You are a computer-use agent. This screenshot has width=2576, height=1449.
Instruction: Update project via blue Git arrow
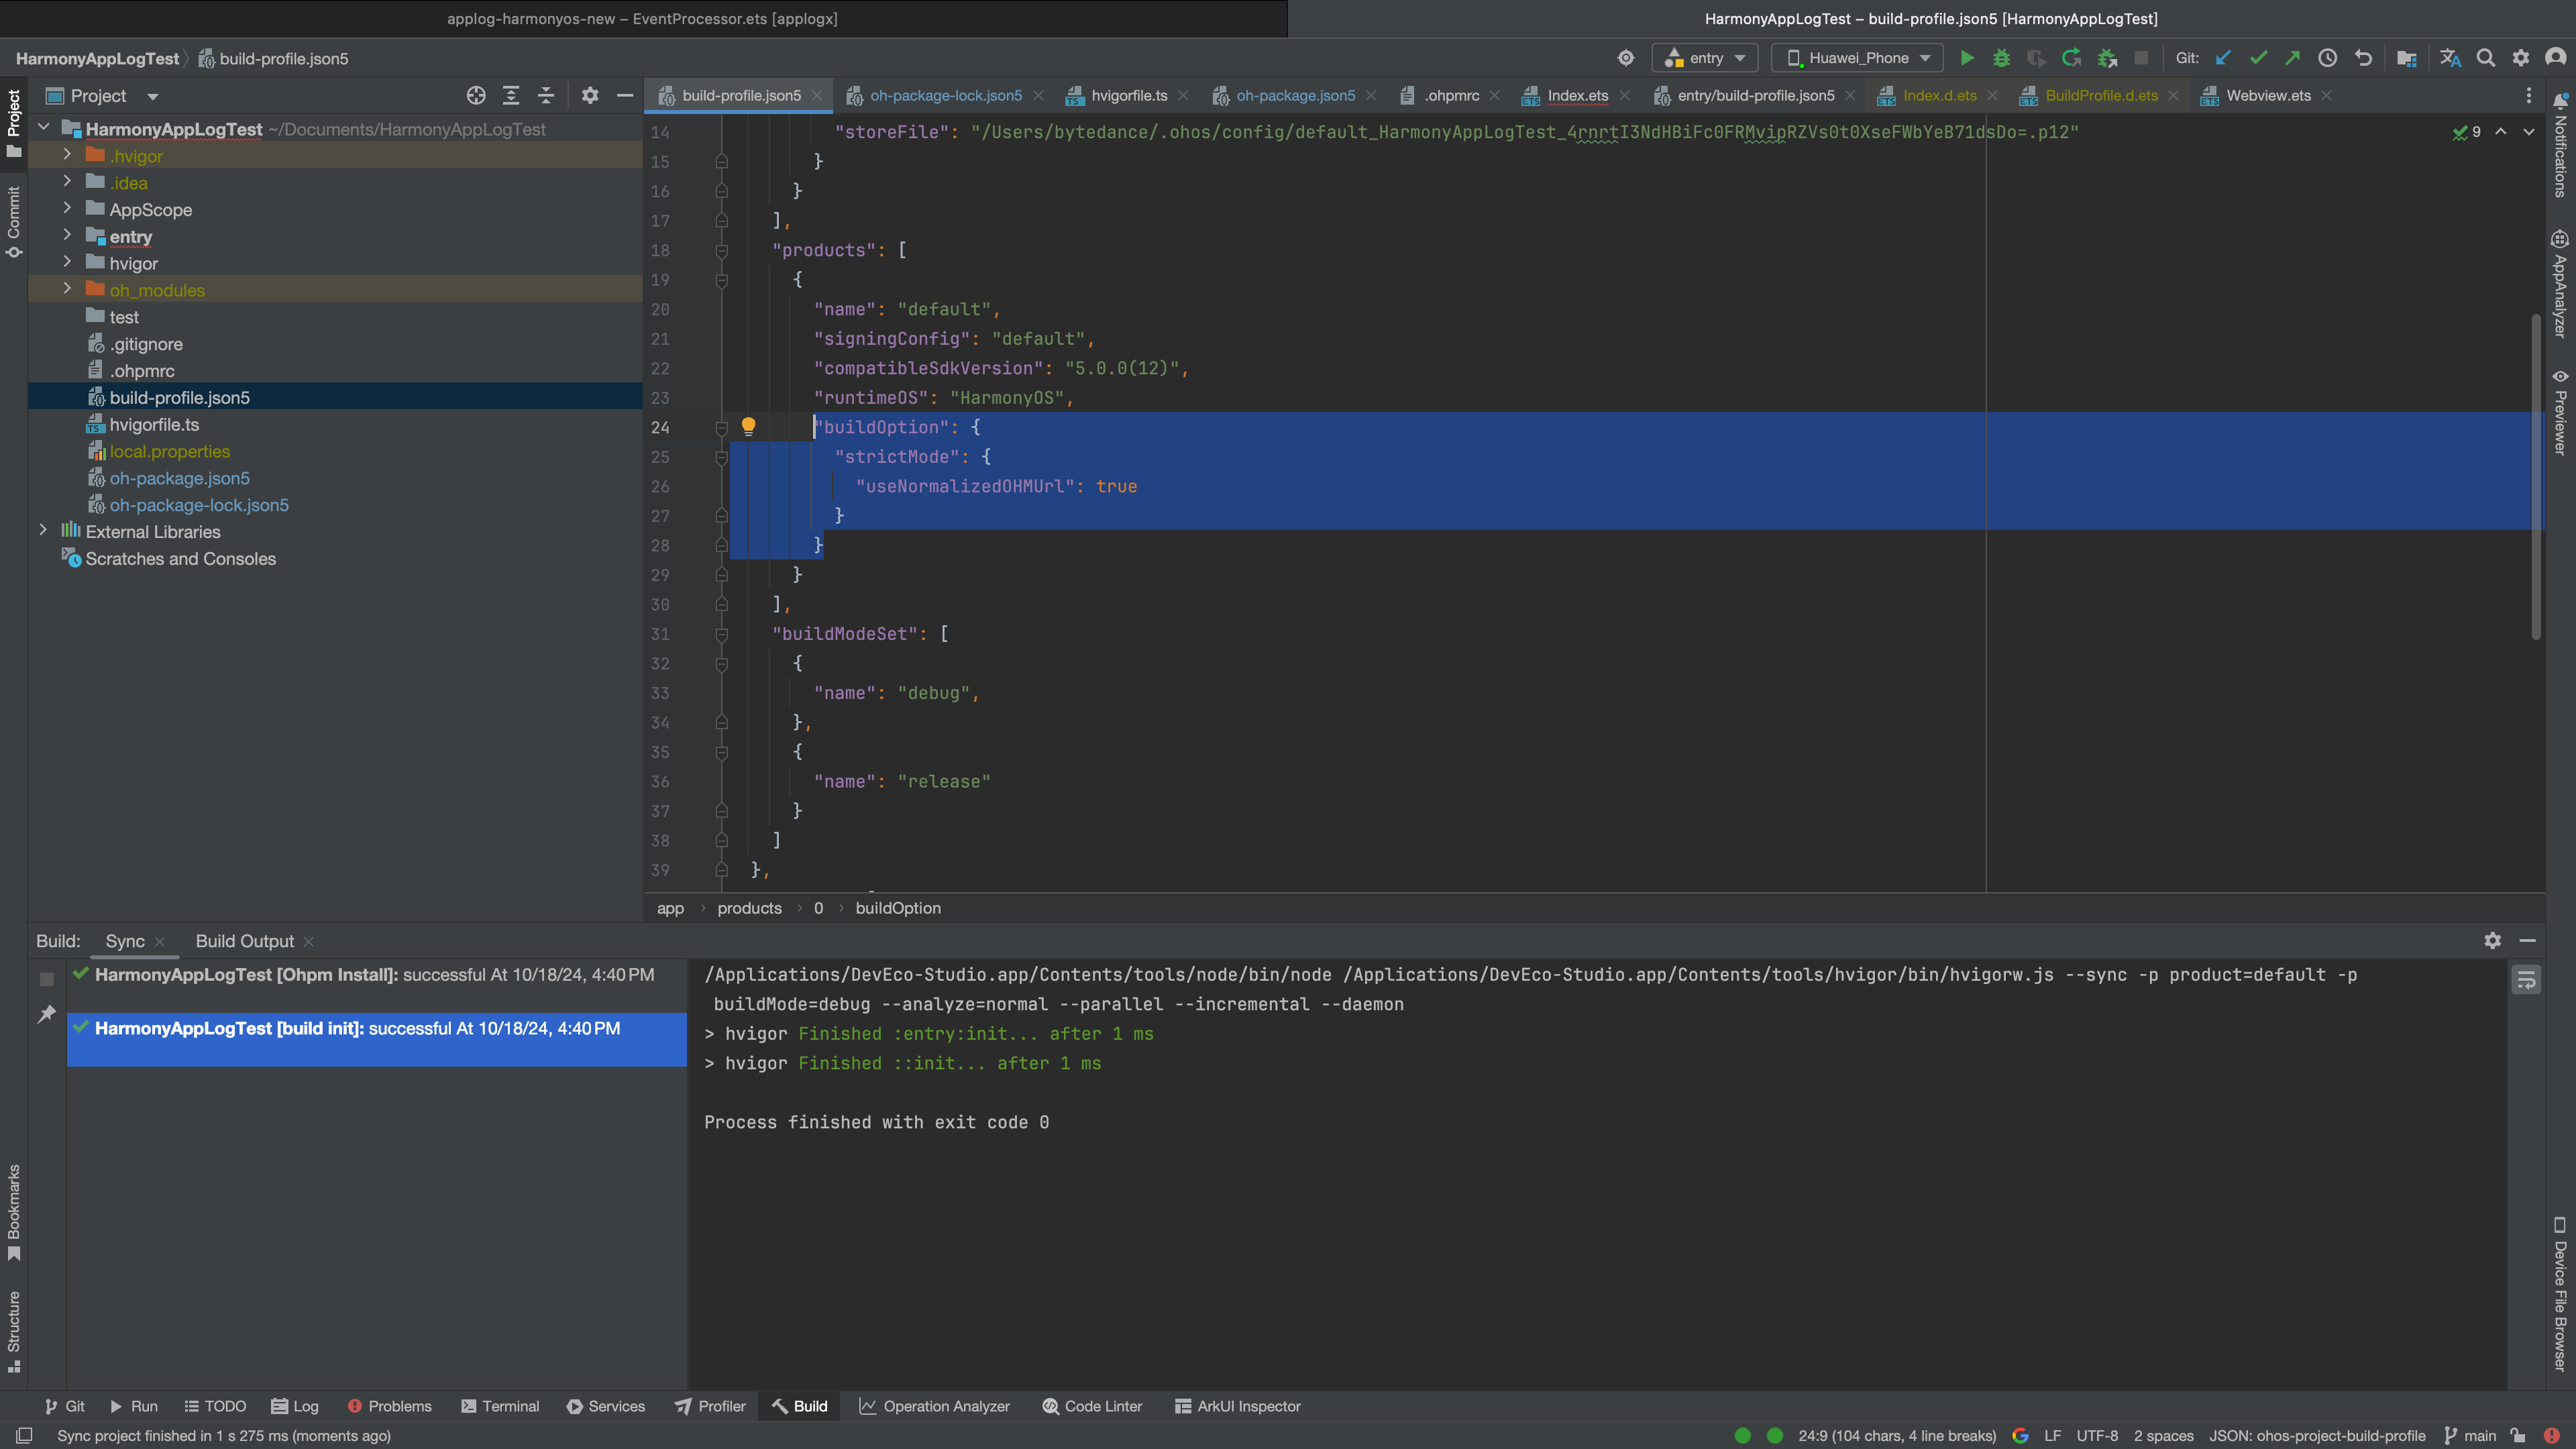coord(2223,58)
